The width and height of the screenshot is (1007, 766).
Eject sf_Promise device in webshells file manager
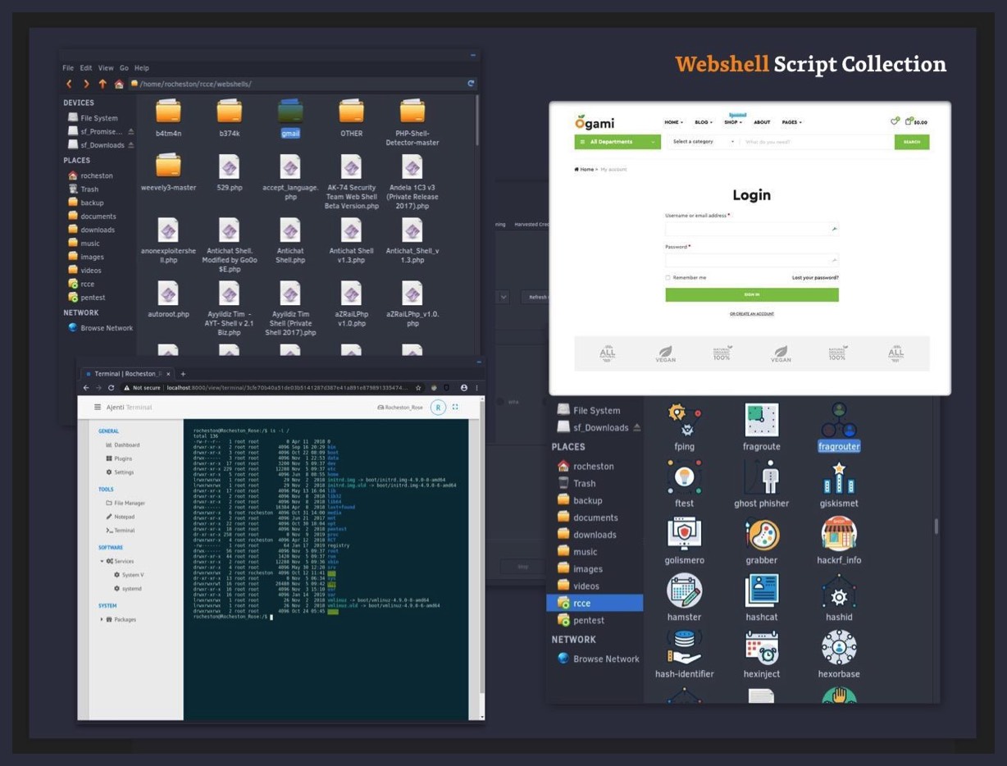tap(131, 131)
